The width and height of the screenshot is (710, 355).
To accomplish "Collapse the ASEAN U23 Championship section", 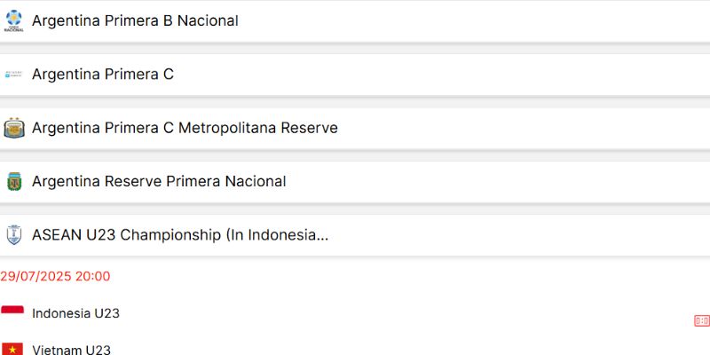I will tap(180, 235).
